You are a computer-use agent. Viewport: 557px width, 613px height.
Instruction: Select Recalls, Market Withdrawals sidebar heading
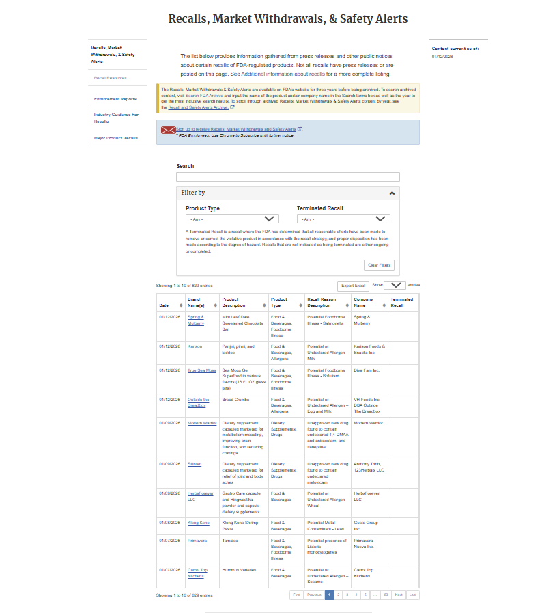(x=113, y=55)
